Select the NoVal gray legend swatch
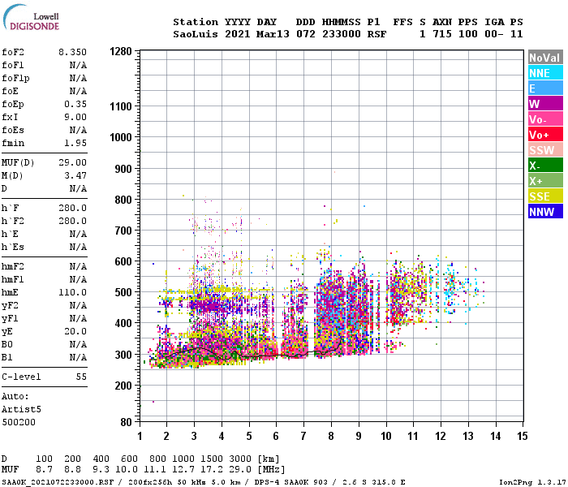Viewport: 568px width, 487px height. tap(545, 58)
